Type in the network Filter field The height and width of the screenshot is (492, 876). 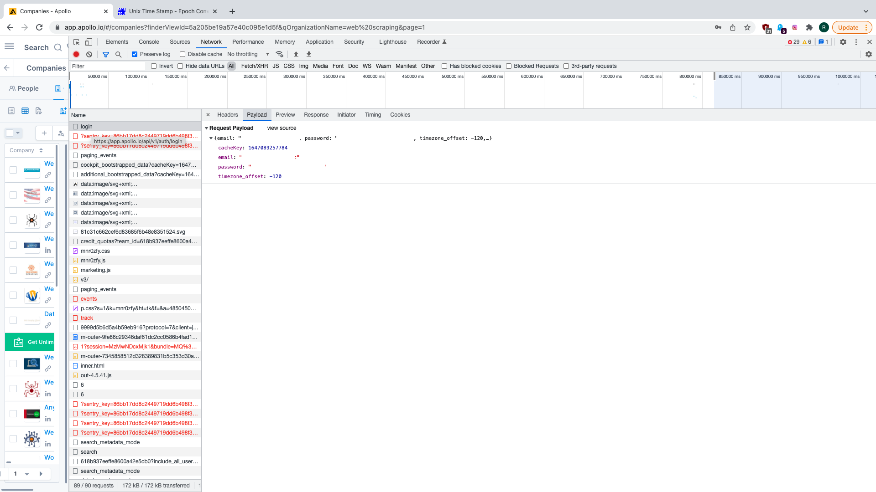108,67
